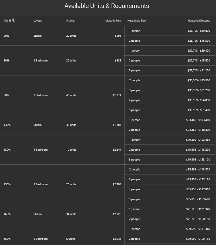Click the $2,244 monthly rent value
The width and height of the screenshot is (216, 245).
[117, 150]
